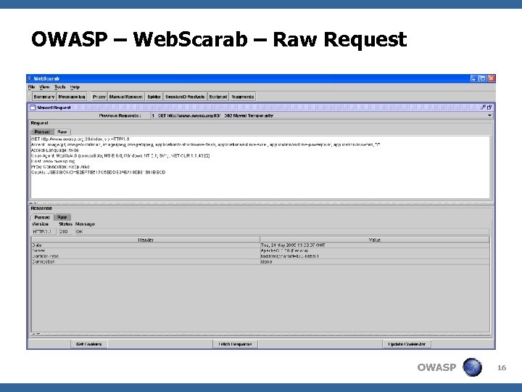Select the Manual Request tab
The image size is (522, 392).
coord(126,97)
